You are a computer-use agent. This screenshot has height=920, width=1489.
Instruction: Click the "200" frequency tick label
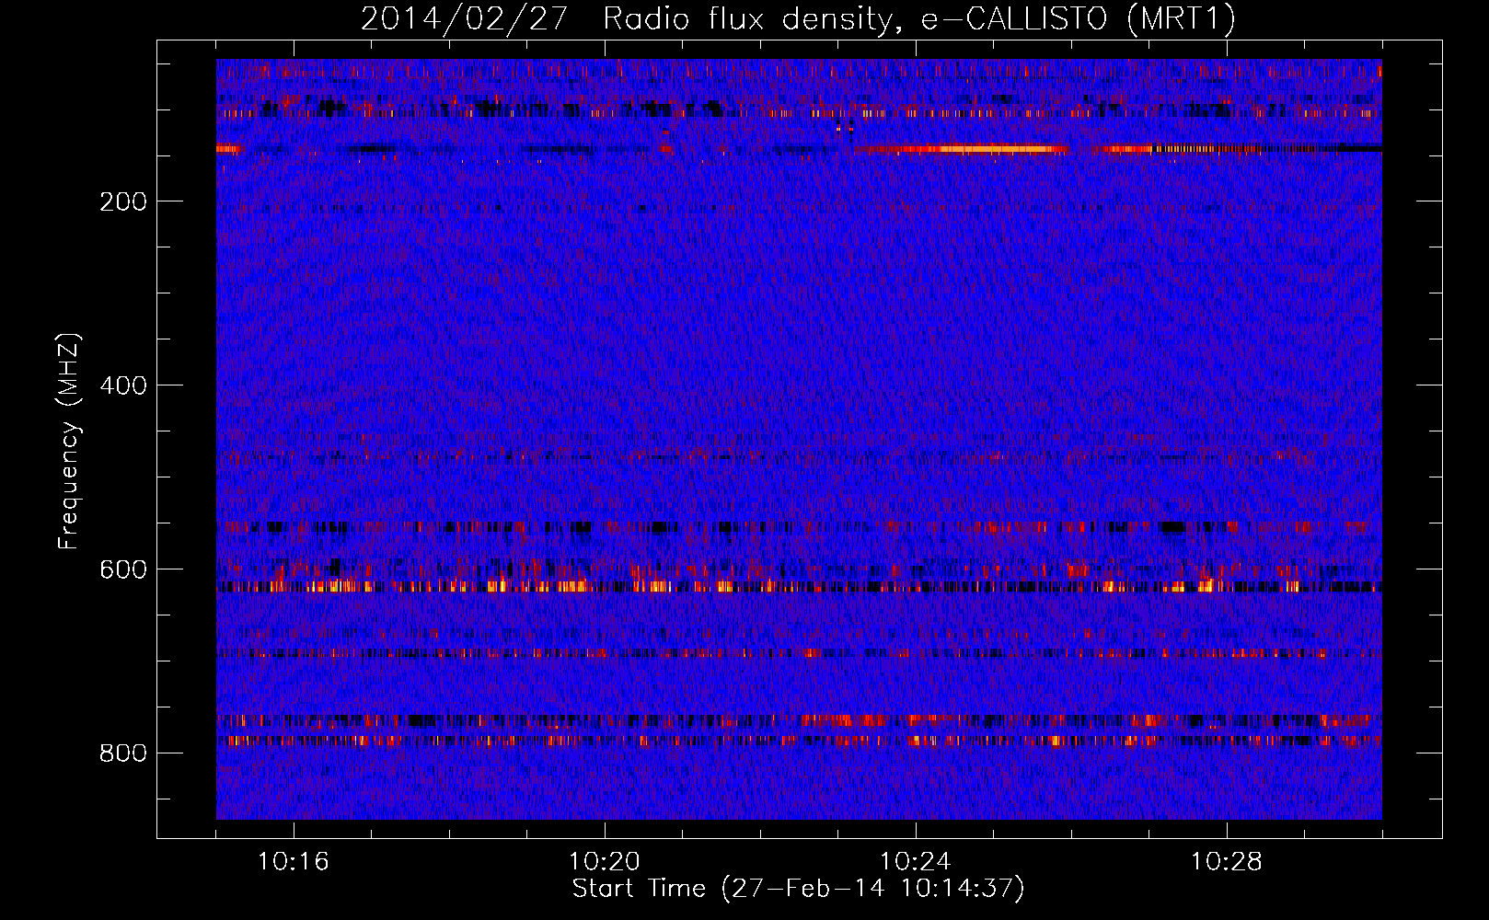point(122,201)
